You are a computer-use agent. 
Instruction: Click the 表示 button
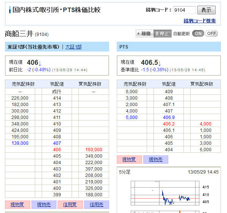206,10
